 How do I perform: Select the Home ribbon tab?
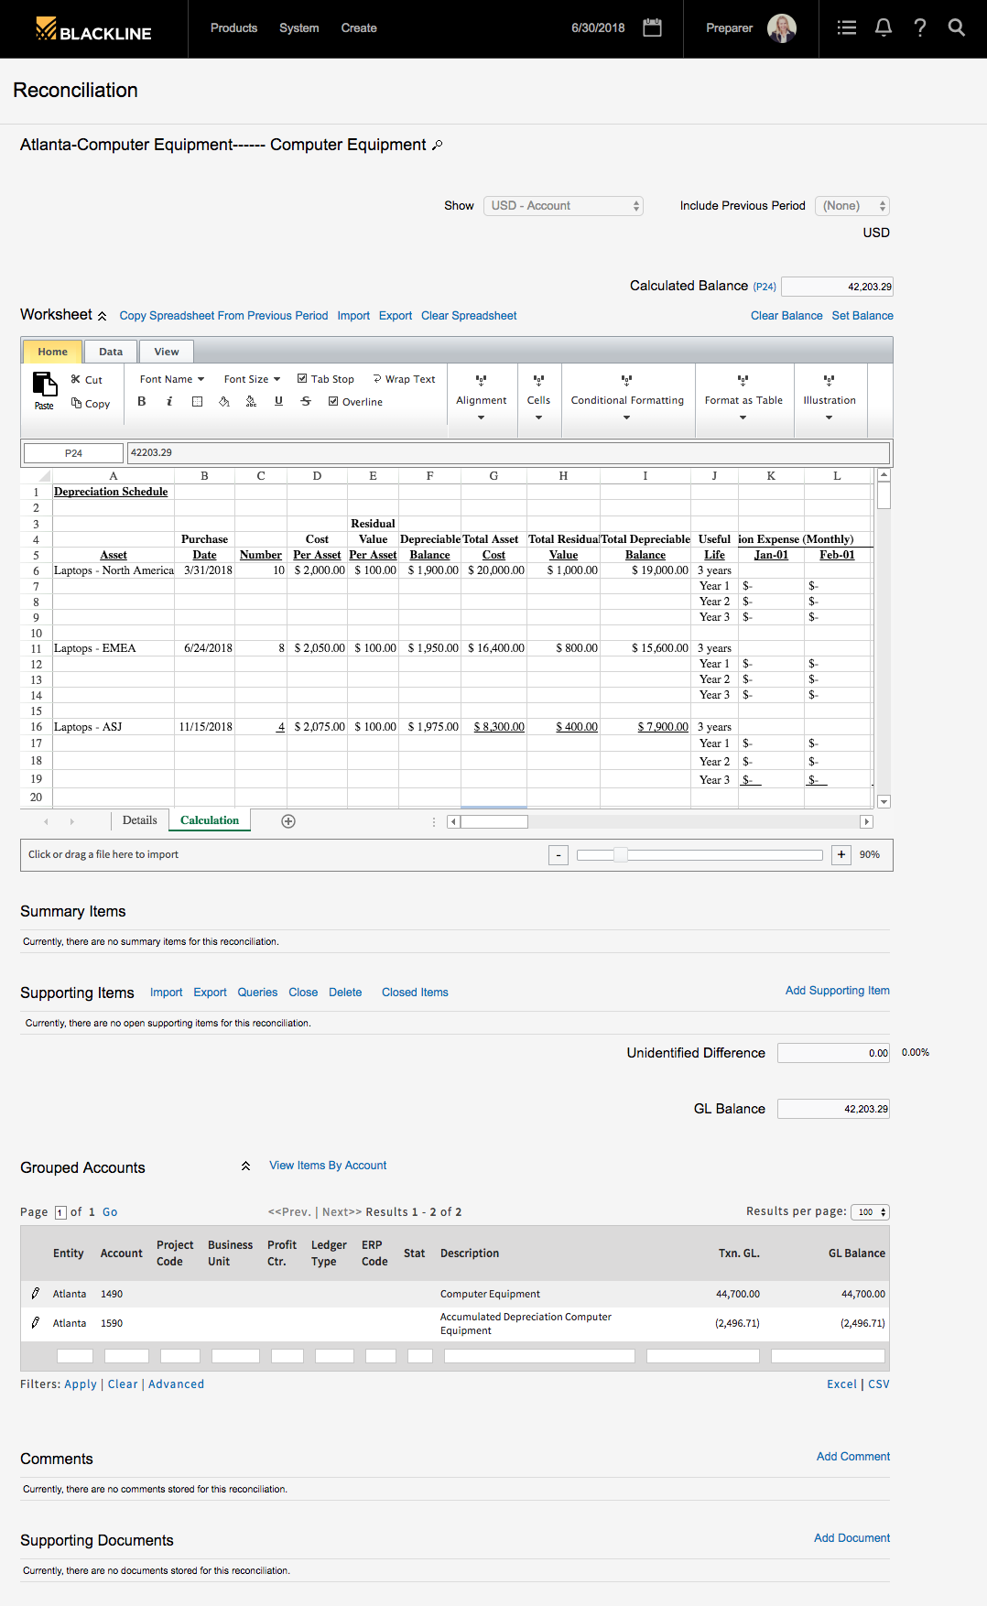tap(52, 352)
